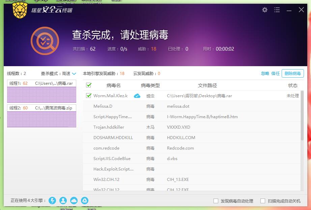Toggle the select-all checkbox in header
311x210 pixels.
point(89,85)
